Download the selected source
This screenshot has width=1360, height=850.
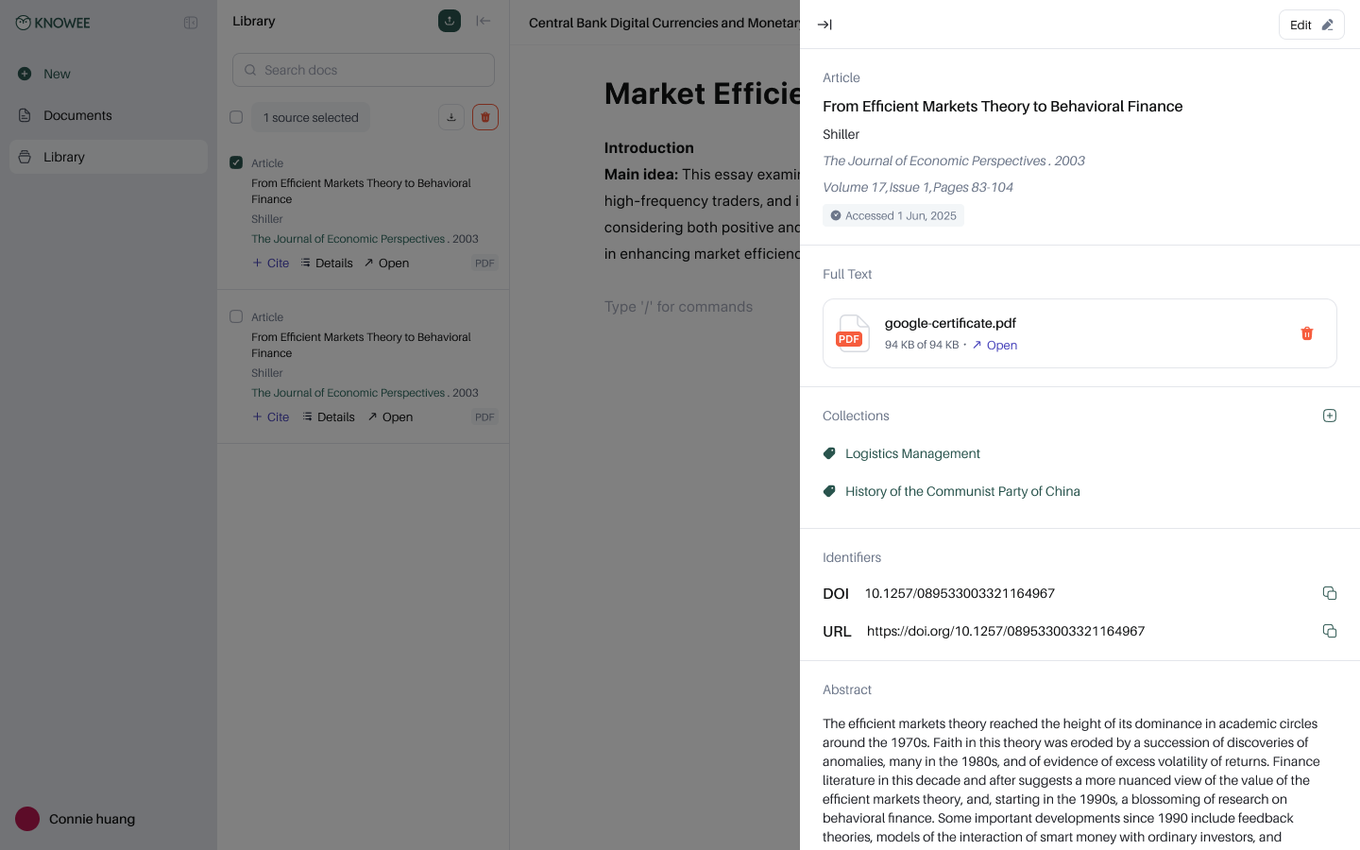pyautogui.click(x=451, y=117)
